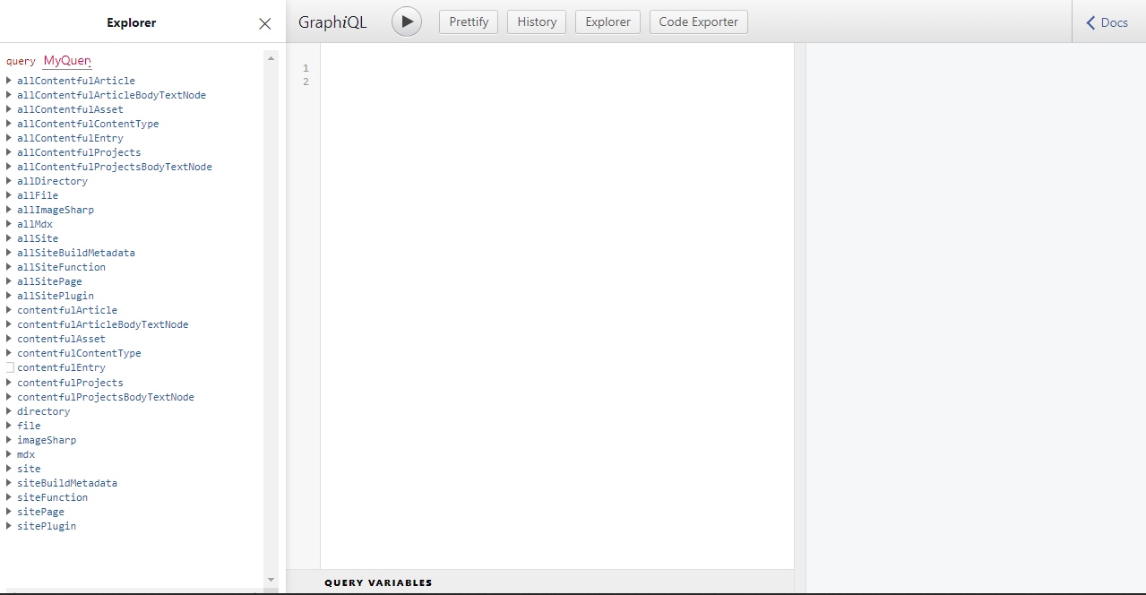Select the allSitePlugin field label
The image size is (1146, 595).
[56, 296]
